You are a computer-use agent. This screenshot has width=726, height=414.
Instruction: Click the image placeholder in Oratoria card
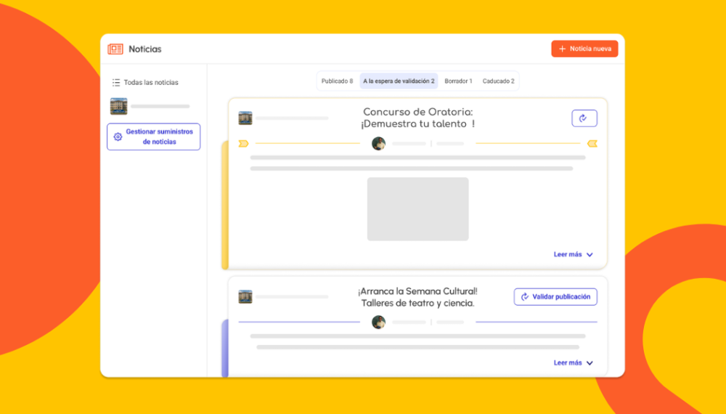[417, 209]
